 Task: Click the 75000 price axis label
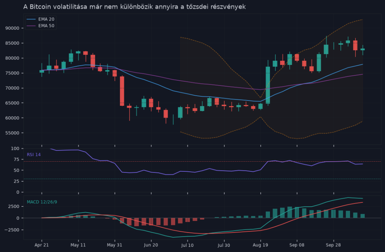[x=12, y=73]
